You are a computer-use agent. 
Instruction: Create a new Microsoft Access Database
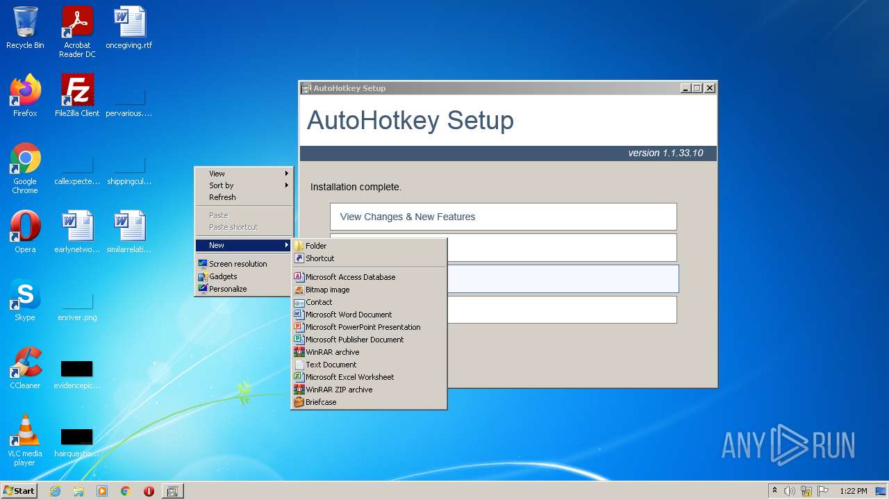click(x=369, y=277)
